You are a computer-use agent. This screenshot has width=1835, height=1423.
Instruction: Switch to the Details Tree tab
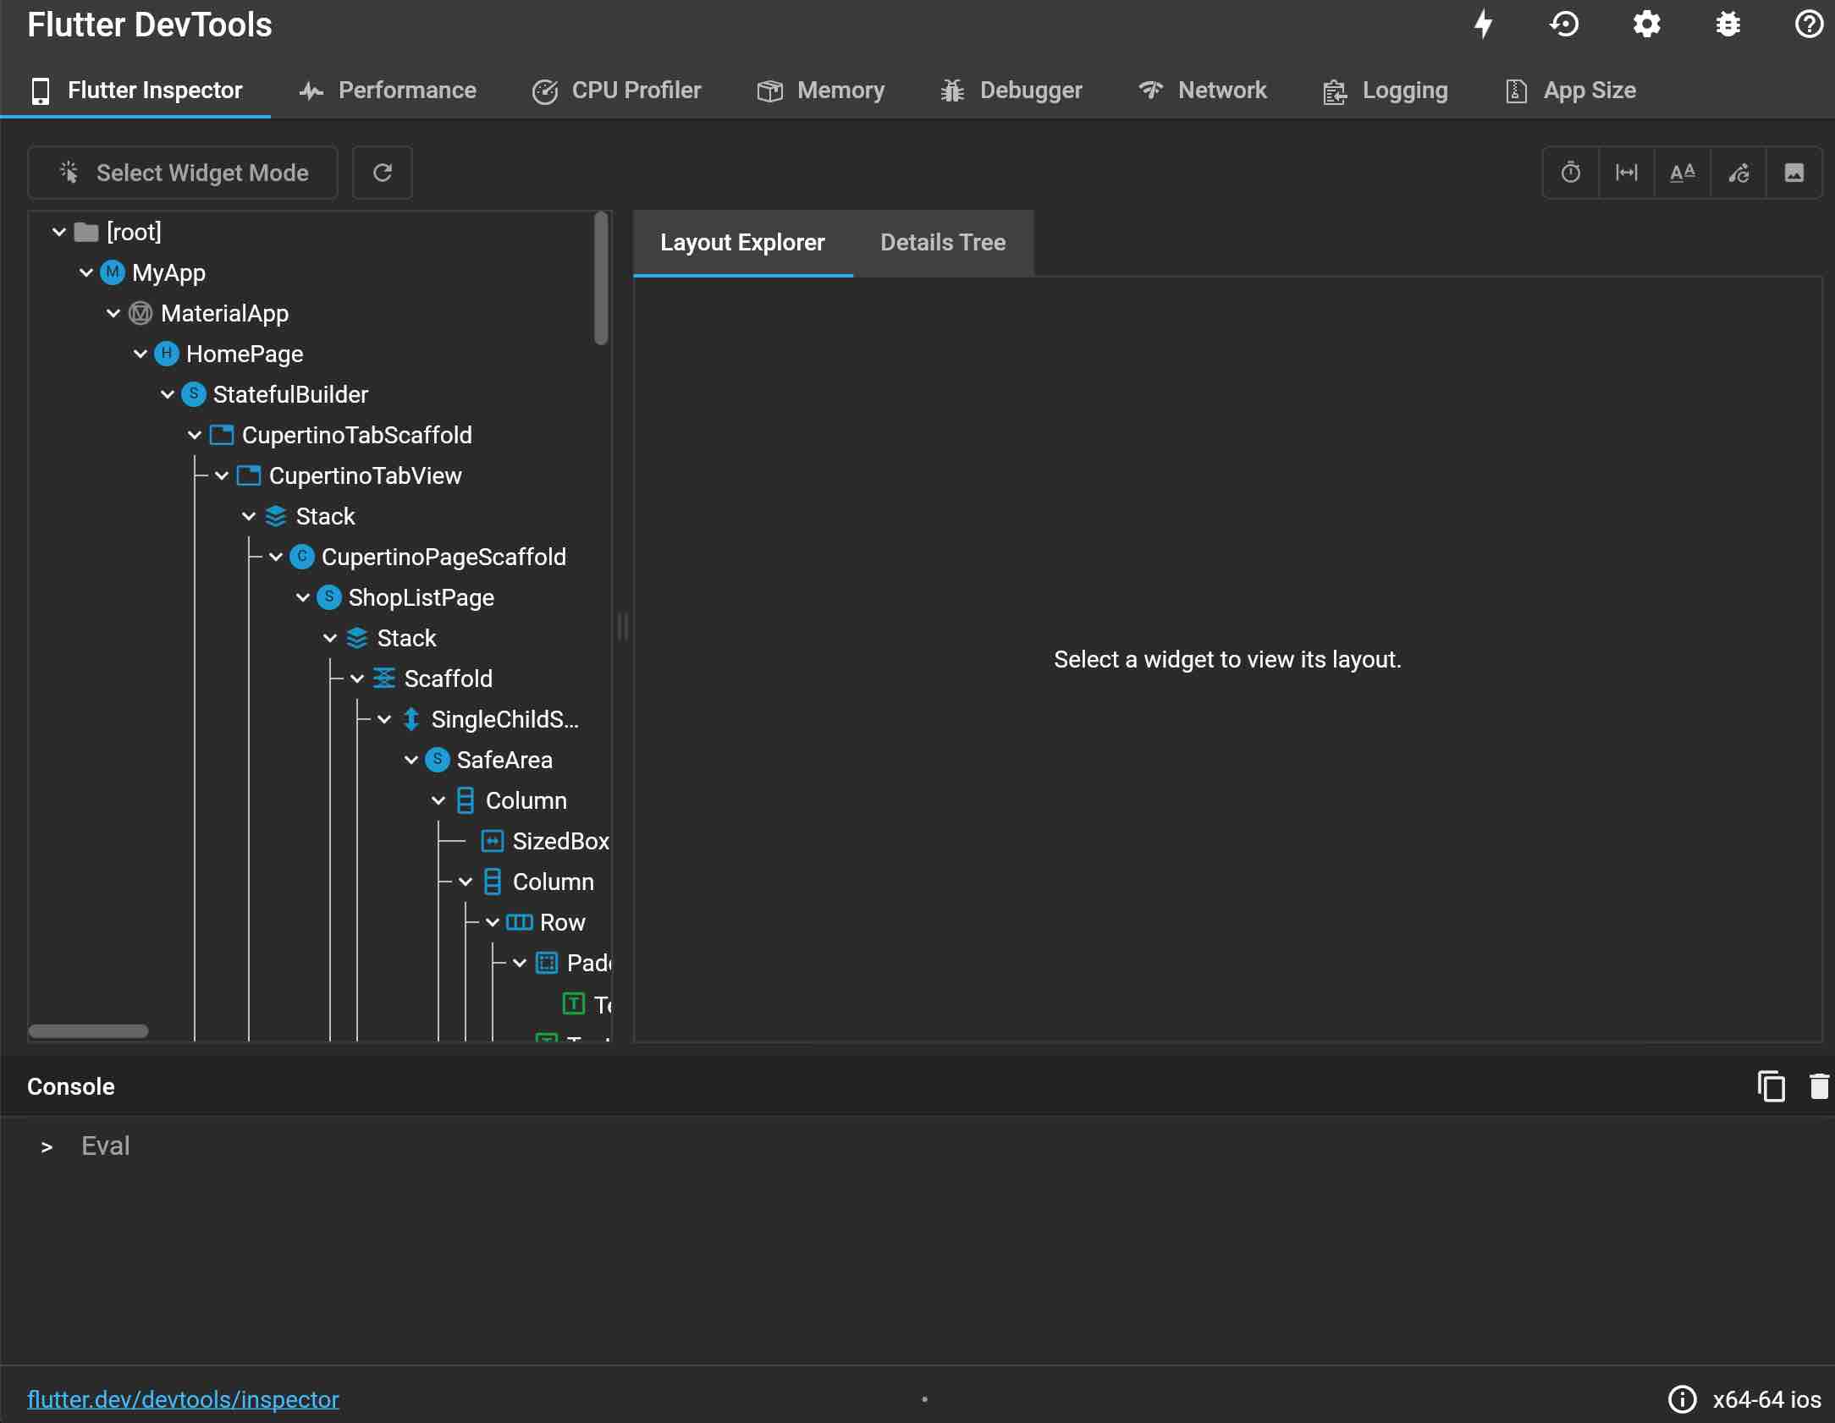(943, 243)
